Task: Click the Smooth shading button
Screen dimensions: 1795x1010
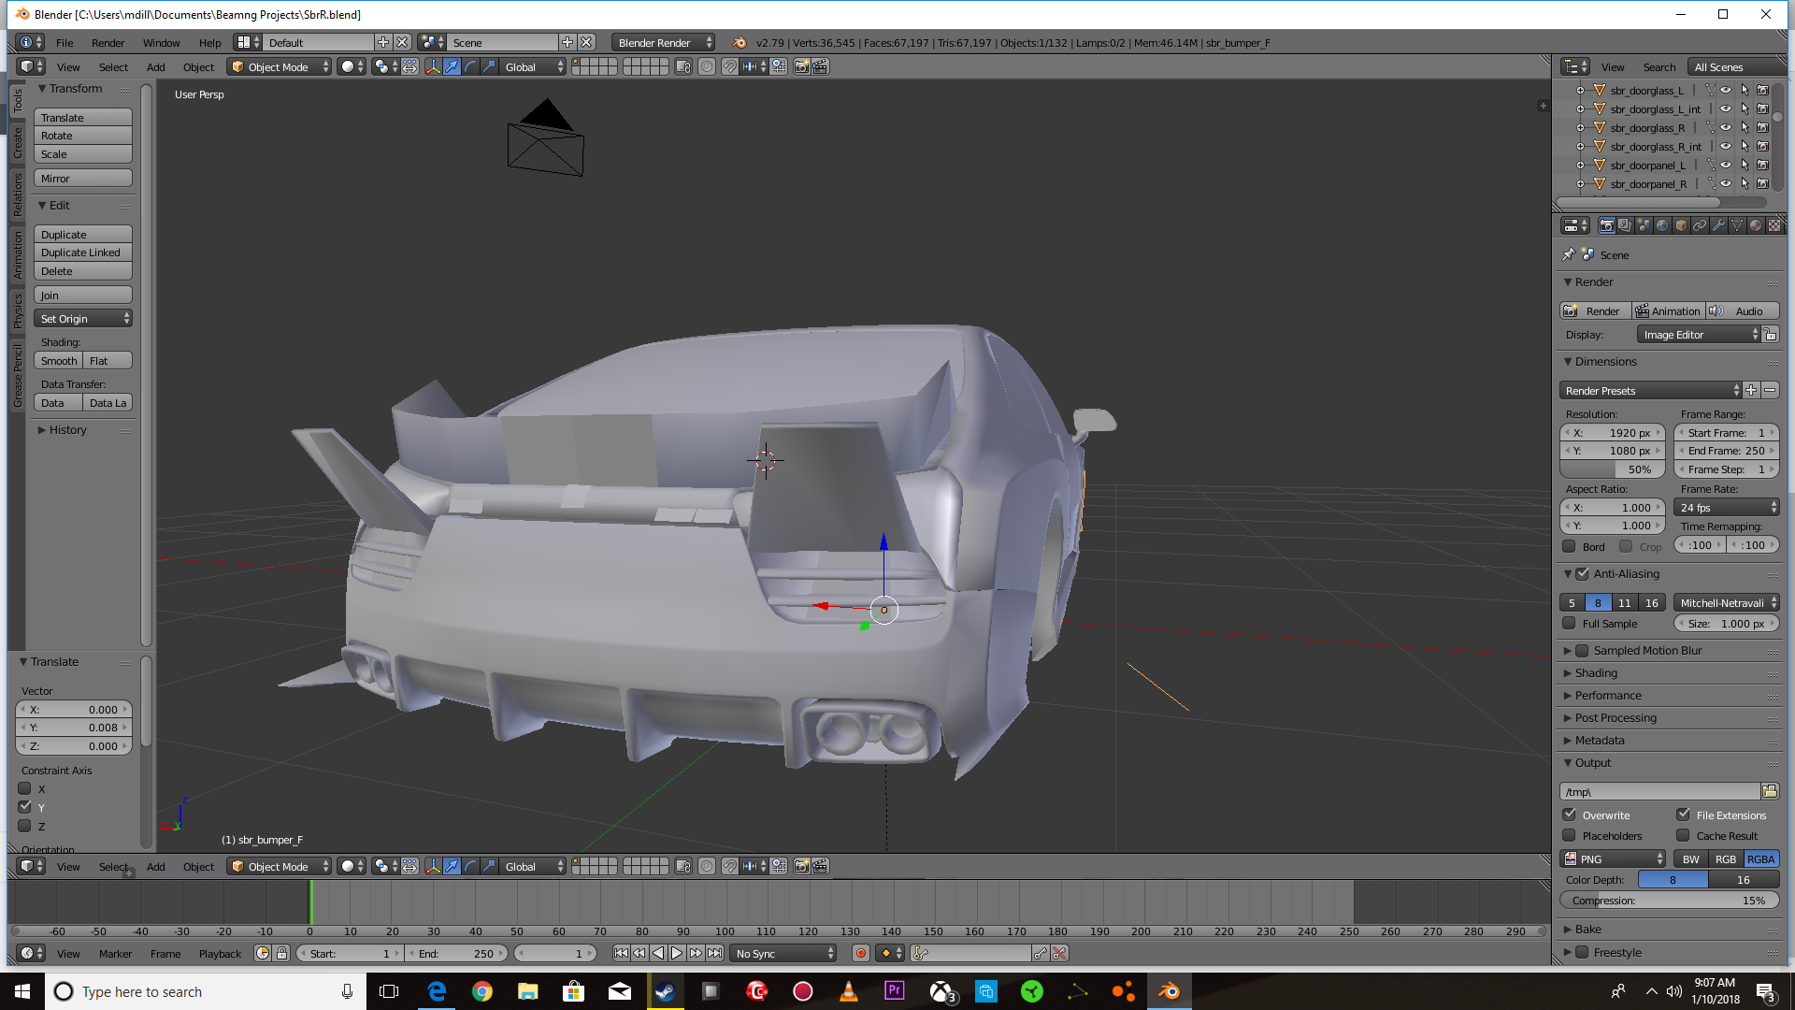Action: tap(59, 361)
